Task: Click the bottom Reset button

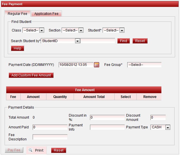Action: click(58, 150)
